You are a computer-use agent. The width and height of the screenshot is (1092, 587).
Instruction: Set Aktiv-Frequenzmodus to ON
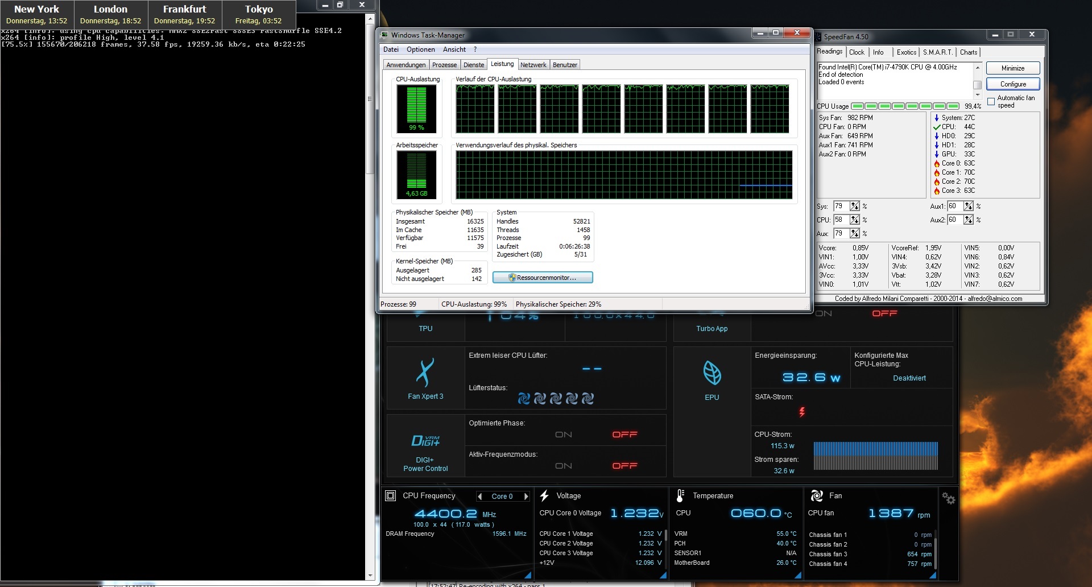pyautogui.click(x=564, y=466)
